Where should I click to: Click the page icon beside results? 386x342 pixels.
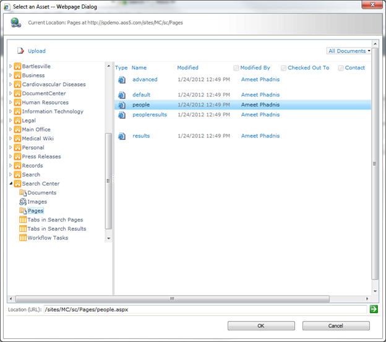[122, 136]
